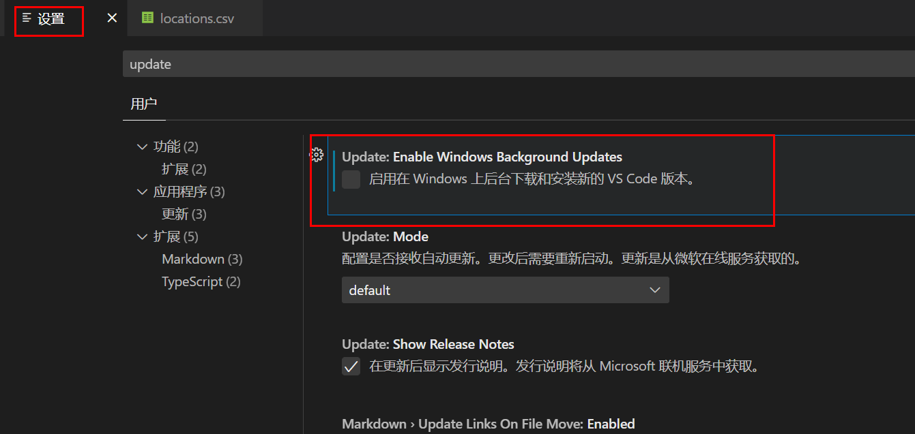Click the Markdown Update Links On File Move heading
The image size is (915, 434).
click(x=488, y=424)
